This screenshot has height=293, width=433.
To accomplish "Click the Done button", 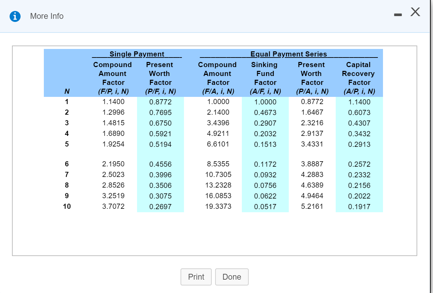I will pos(232,277).
